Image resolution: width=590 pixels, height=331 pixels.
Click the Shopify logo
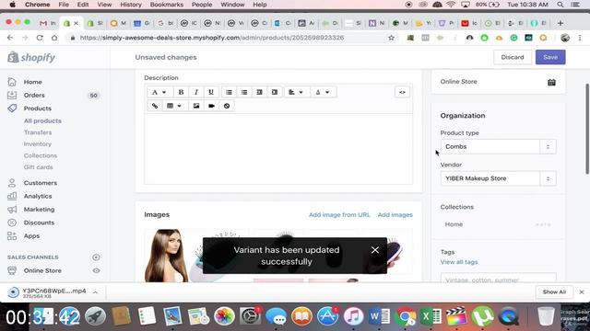[x=31, y=57]
